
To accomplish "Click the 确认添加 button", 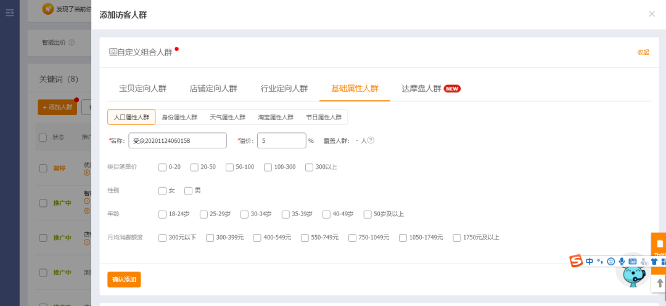I will [x=124, y=280].
